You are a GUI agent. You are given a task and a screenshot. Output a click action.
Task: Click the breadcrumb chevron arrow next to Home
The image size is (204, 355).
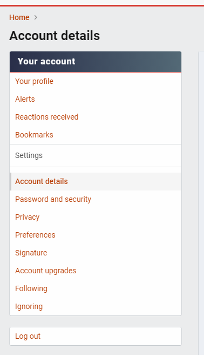pyautogui.click(x=36, y=17)
